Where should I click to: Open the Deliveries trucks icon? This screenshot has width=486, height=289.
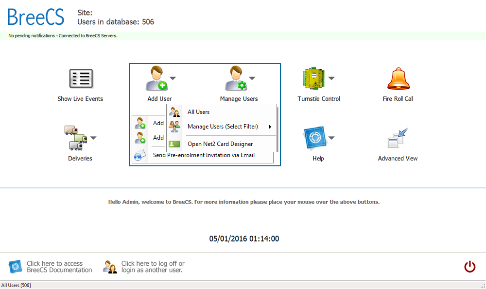75,138
